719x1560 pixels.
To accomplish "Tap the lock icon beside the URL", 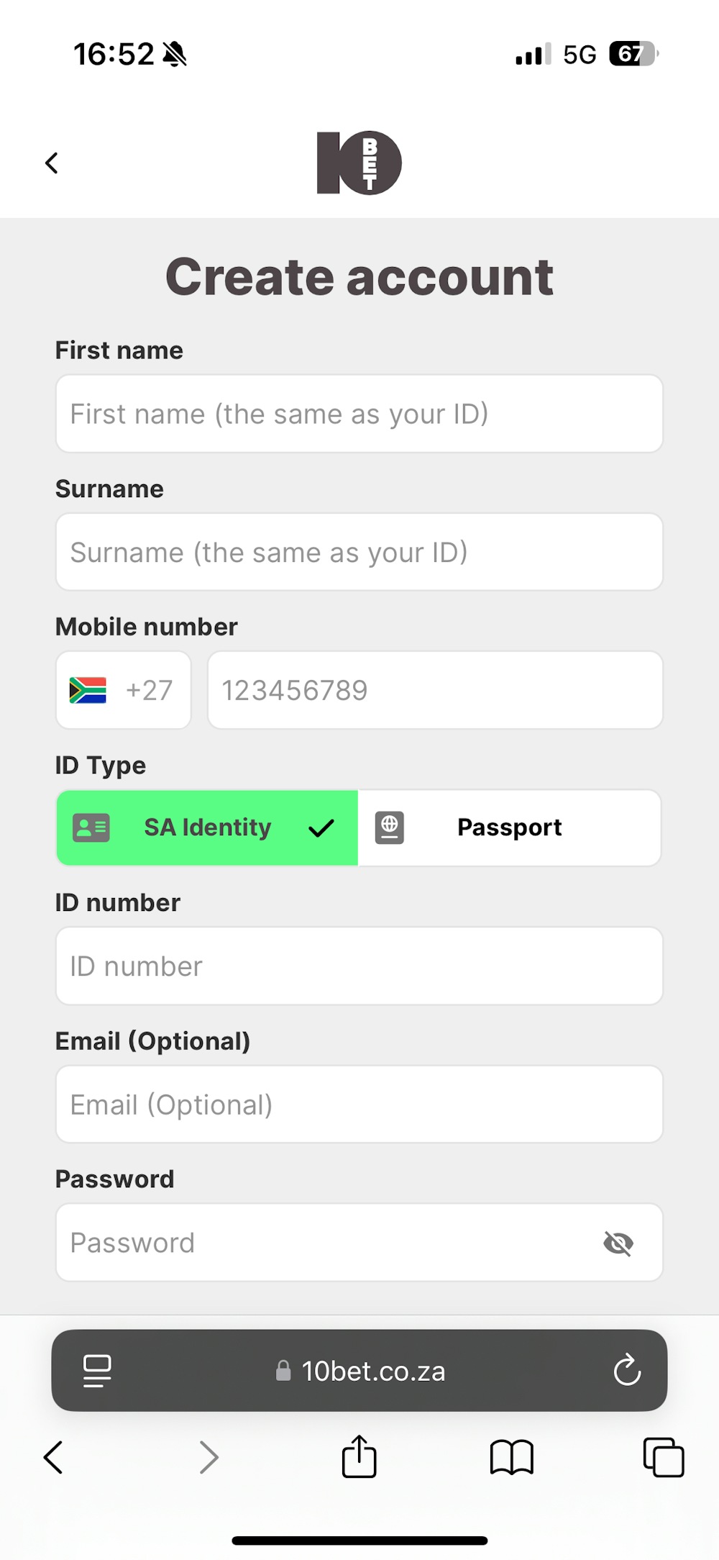I will click(282, 1371).
